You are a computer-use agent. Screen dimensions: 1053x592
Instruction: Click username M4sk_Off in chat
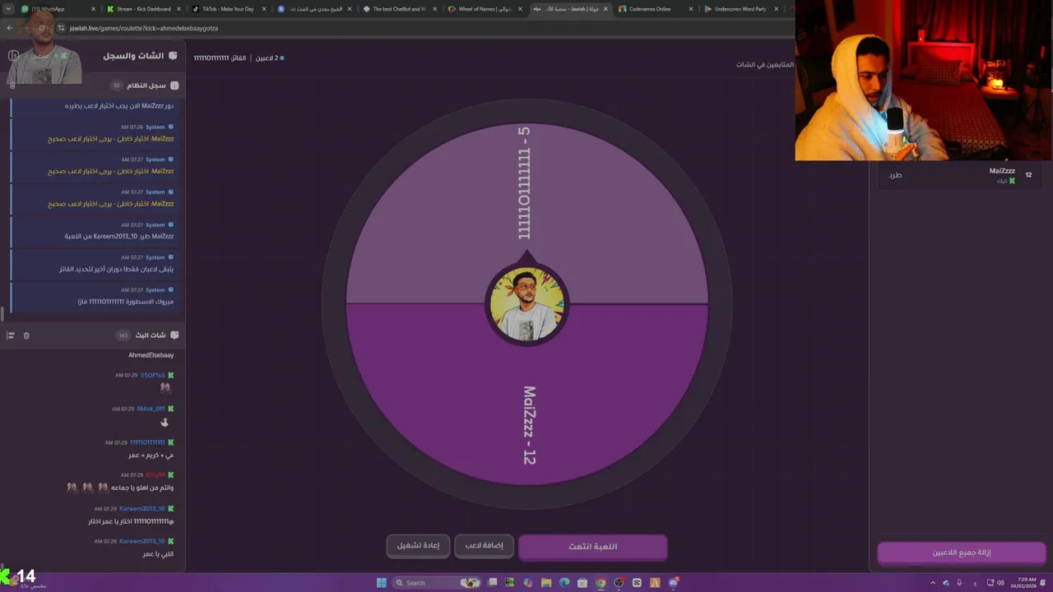point(151,409)
